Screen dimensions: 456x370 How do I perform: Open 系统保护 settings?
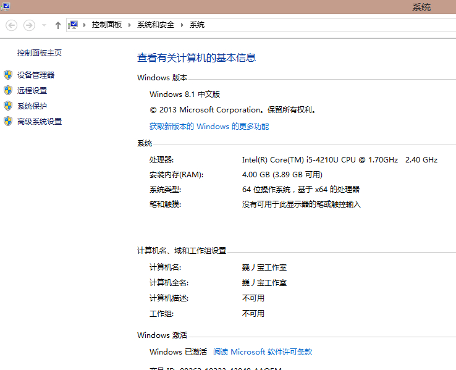[32, 106]
